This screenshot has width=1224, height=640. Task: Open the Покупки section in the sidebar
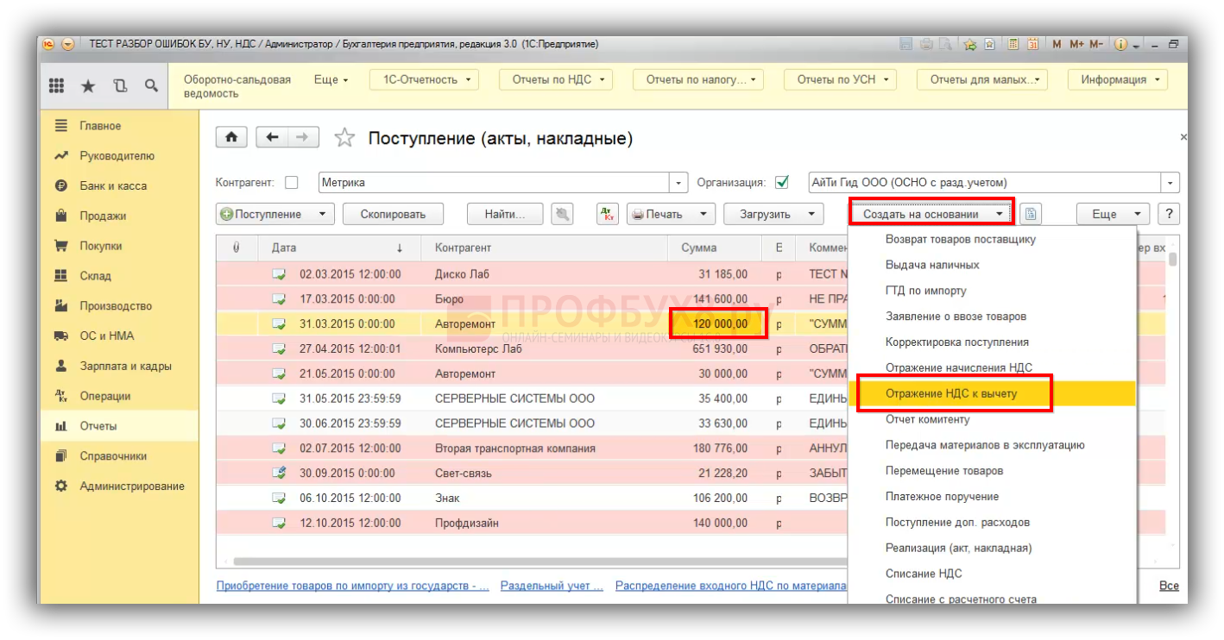[100, 246]
